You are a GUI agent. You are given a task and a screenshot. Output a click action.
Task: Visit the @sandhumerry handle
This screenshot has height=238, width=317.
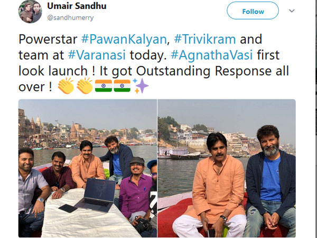point(70,17)
